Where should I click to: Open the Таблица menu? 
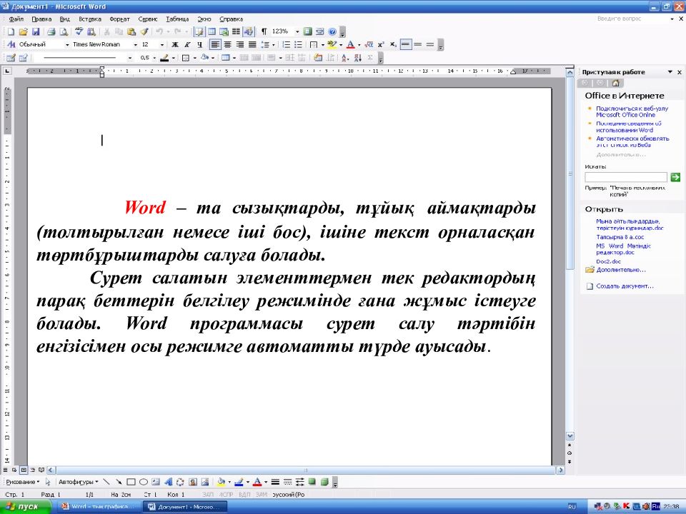(x=177, y=19)
